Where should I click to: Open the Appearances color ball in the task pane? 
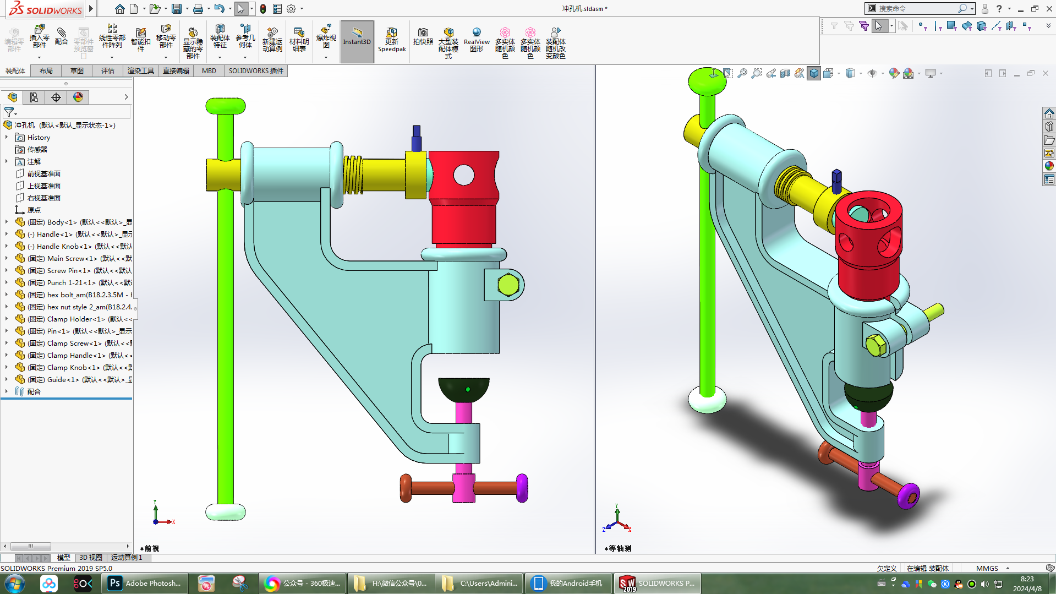[x=1049, y=166]
